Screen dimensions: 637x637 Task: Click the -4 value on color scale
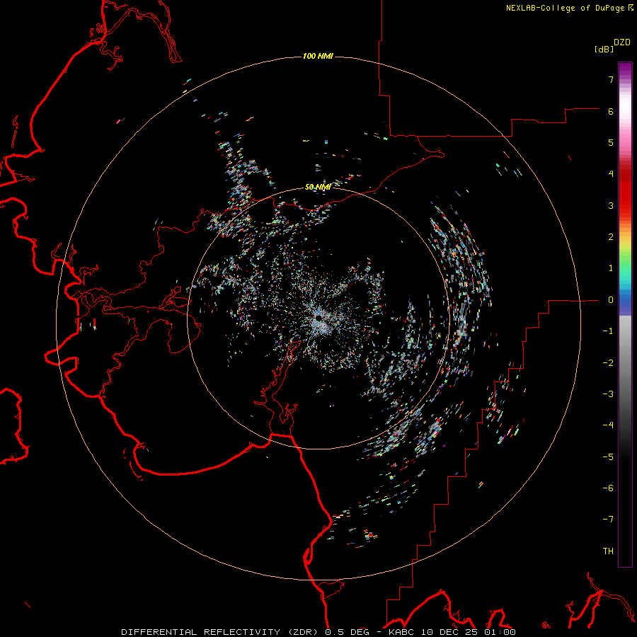(x=608, y=425)
